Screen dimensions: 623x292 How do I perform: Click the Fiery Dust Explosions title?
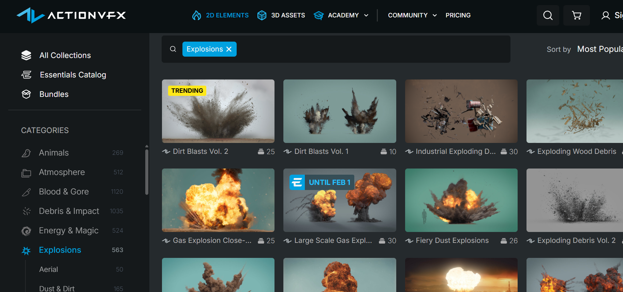coord(452,240)
